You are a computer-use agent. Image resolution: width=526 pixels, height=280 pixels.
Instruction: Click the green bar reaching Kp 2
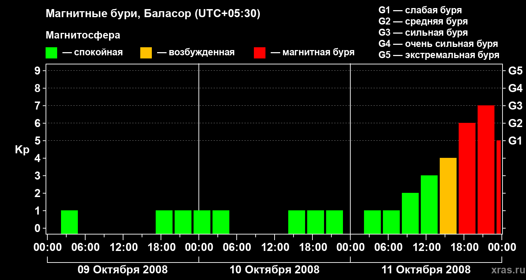(410, 213)
